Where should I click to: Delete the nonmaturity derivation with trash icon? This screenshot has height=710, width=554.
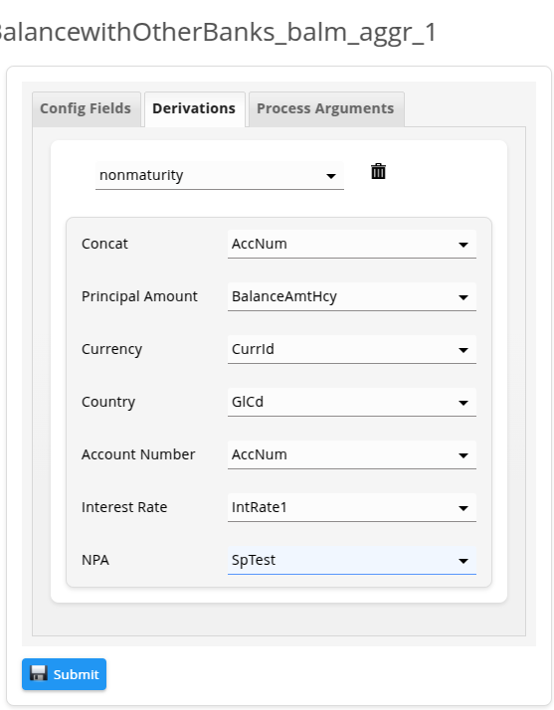pos(378,172)
